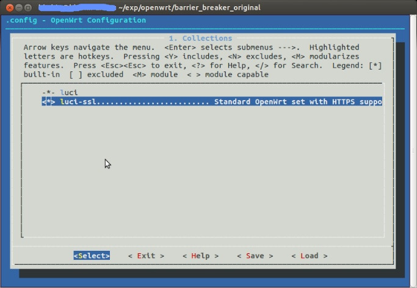
Task: Toggle the luci-ssl selection marker
Action: 48,101
